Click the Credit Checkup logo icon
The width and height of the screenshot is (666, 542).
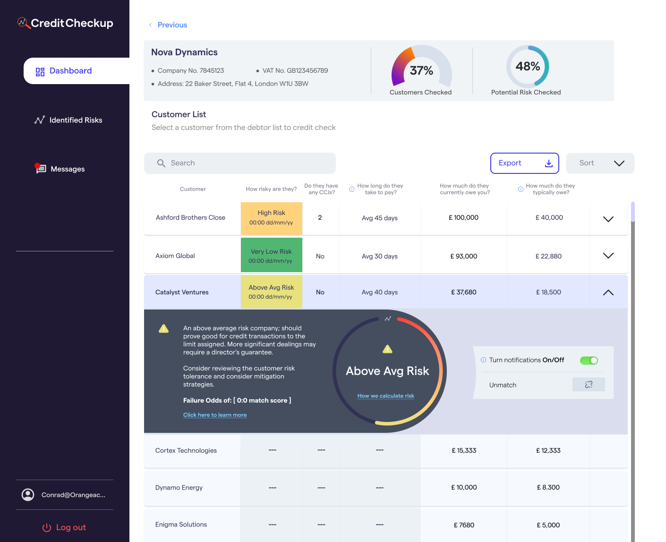point(23,23)
